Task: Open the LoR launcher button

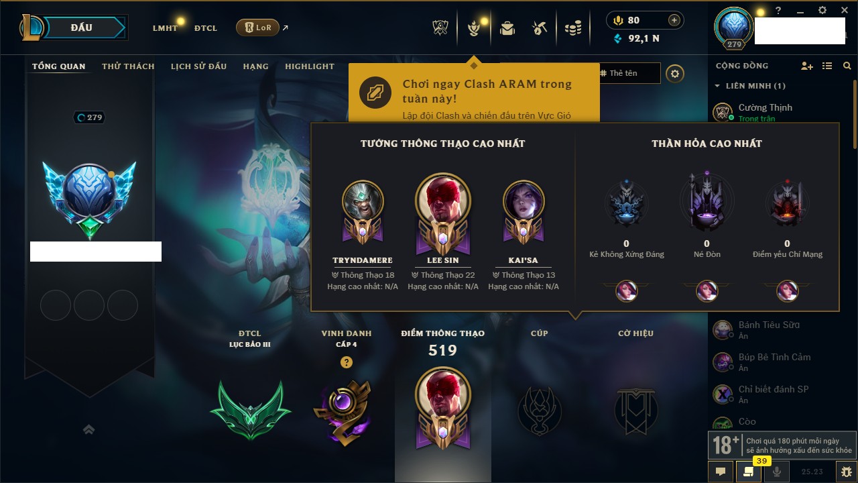Action: (257, 28)
